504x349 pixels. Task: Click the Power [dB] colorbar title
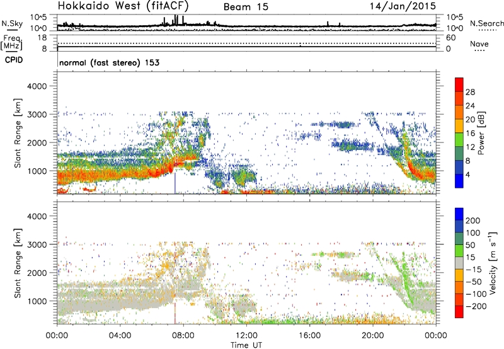481,133
